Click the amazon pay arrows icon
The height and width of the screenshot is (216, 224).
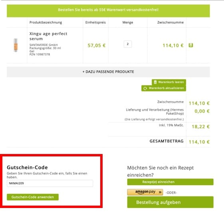pos(160,192)
